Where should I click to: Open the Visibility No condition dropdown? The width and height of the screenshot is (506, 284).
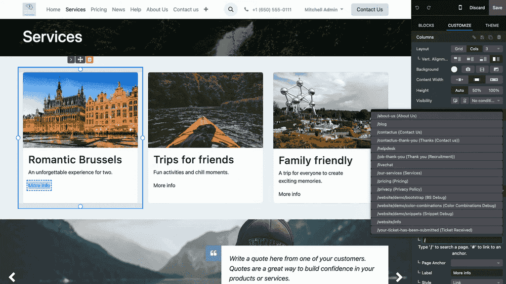click(486, 101)
